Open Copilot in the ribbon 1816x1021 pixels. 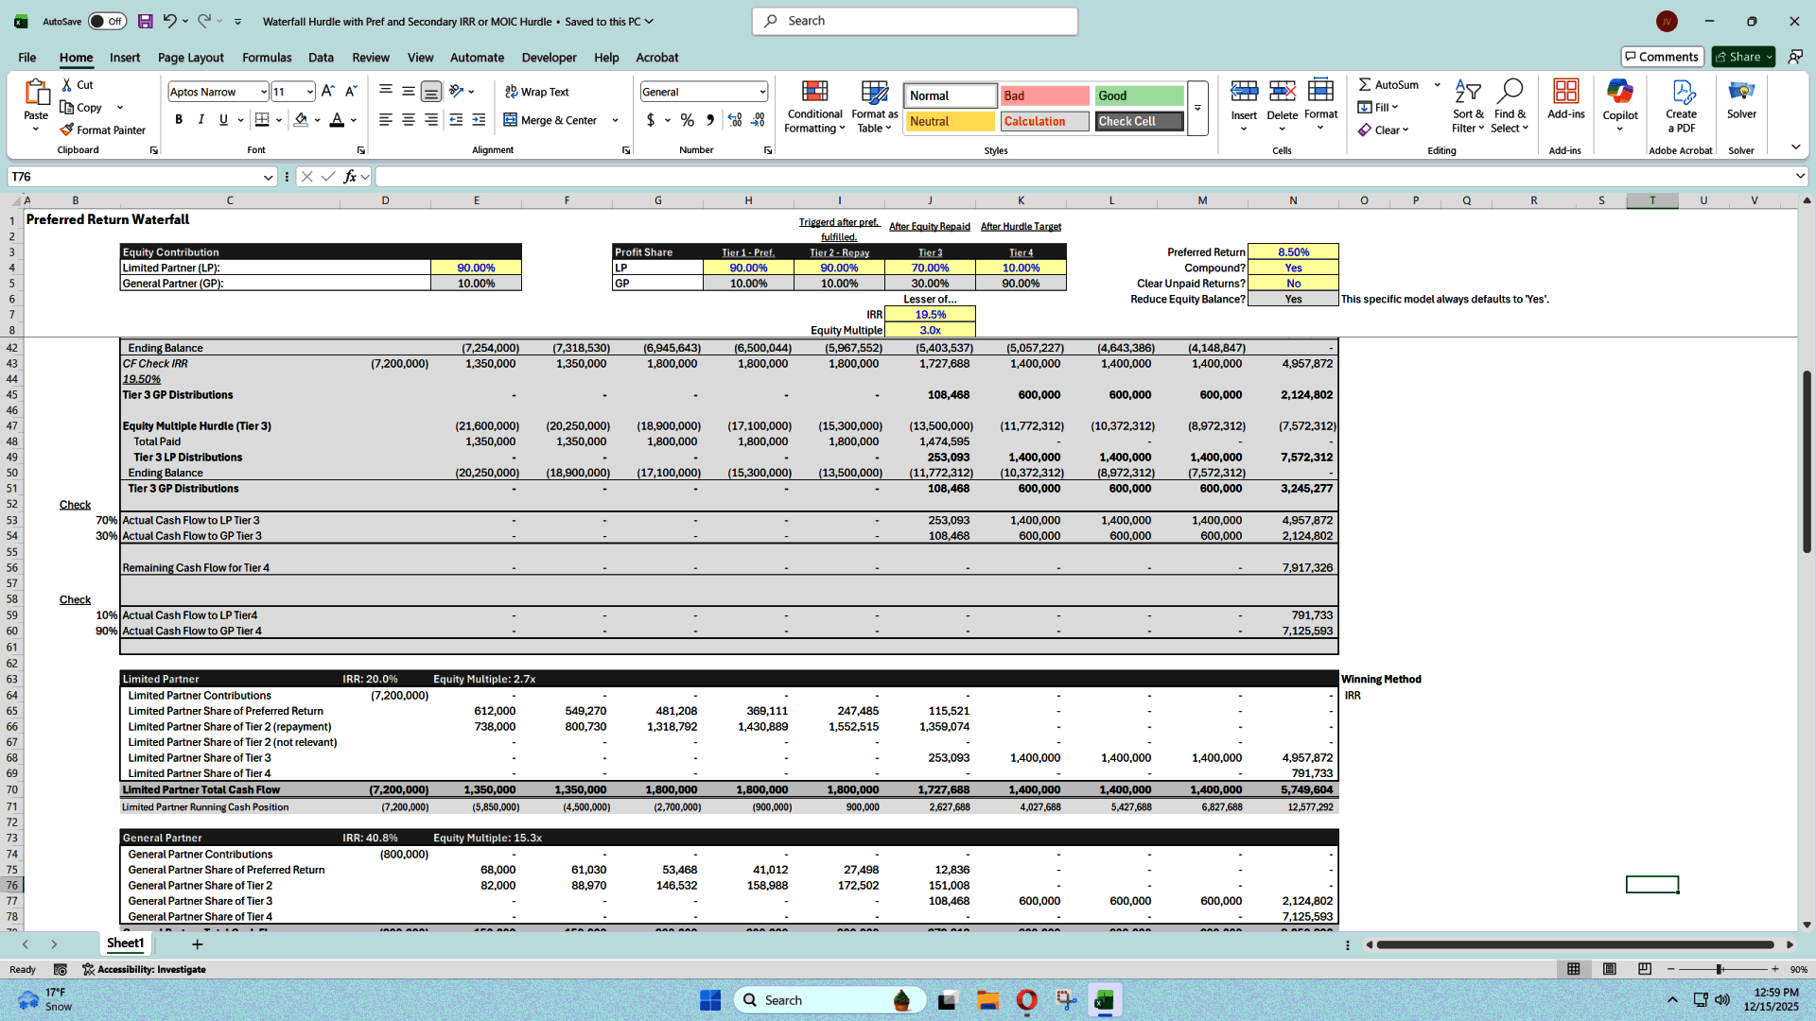(x=1620, y=104)
